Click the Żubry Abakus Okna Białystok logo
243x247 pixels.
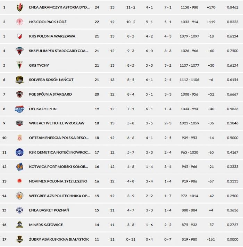[x=19, y=239]
